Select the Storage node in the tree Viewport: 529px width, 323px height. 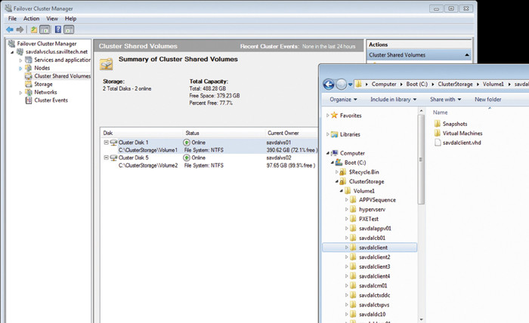pos(44,84)
